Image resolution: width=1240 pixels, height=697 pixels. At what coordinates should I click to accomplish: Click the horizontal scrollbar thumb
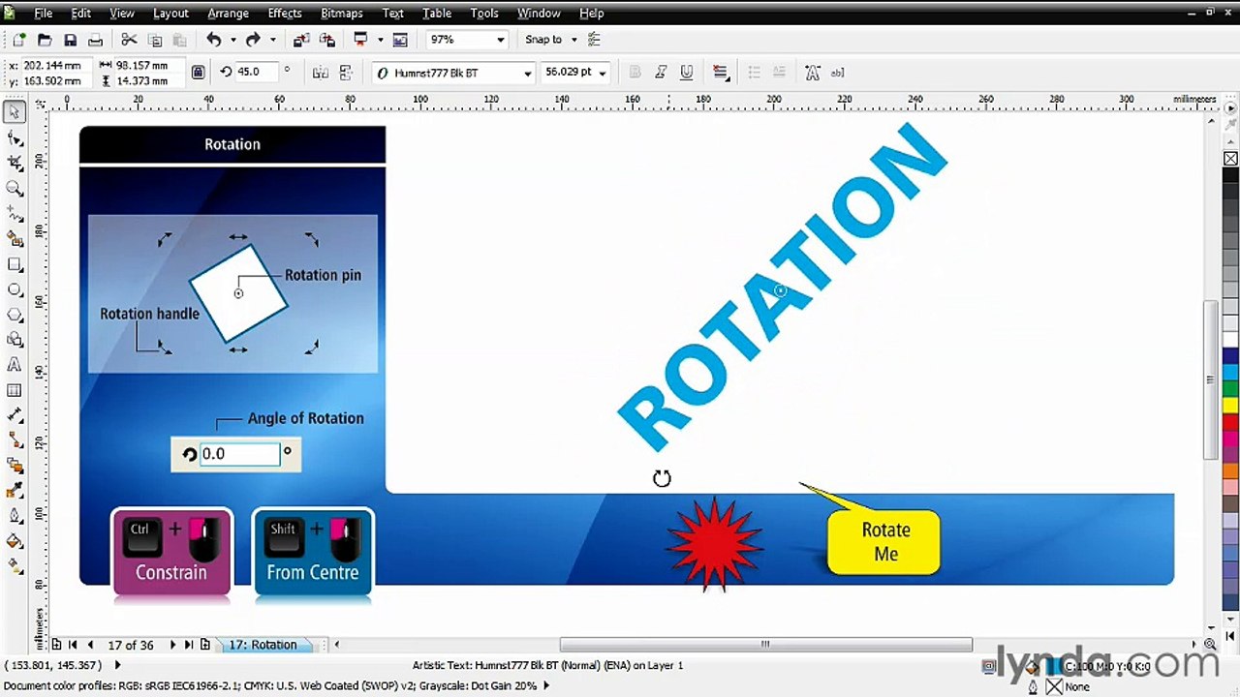765,645
